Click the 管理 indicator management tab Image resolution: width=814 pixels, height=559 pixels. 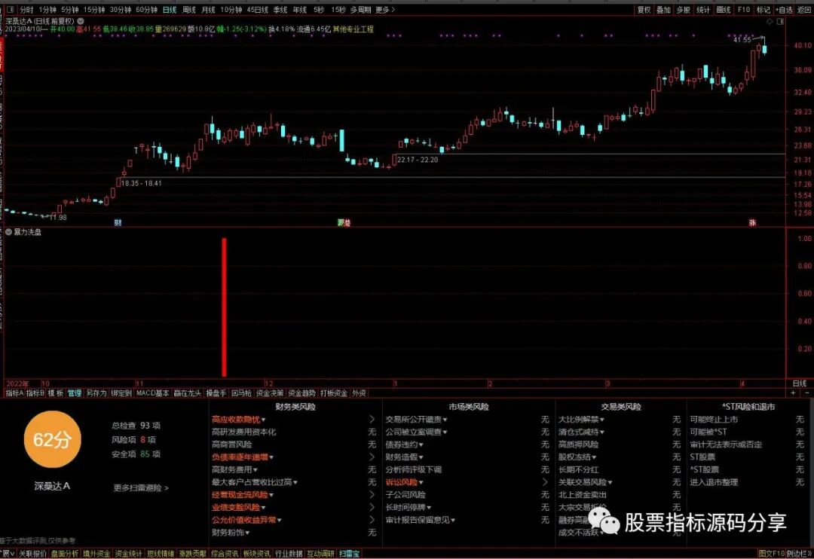click(x=74, y=393)
